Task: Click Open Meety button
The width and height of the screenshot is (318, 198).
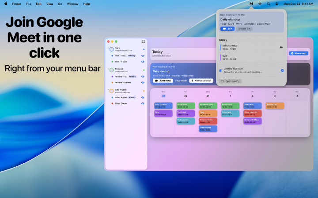Action: 230,81
